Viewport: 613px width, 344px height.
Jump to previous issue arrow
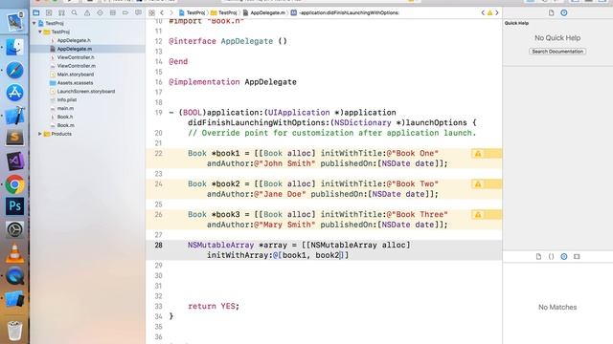[483, 12]
